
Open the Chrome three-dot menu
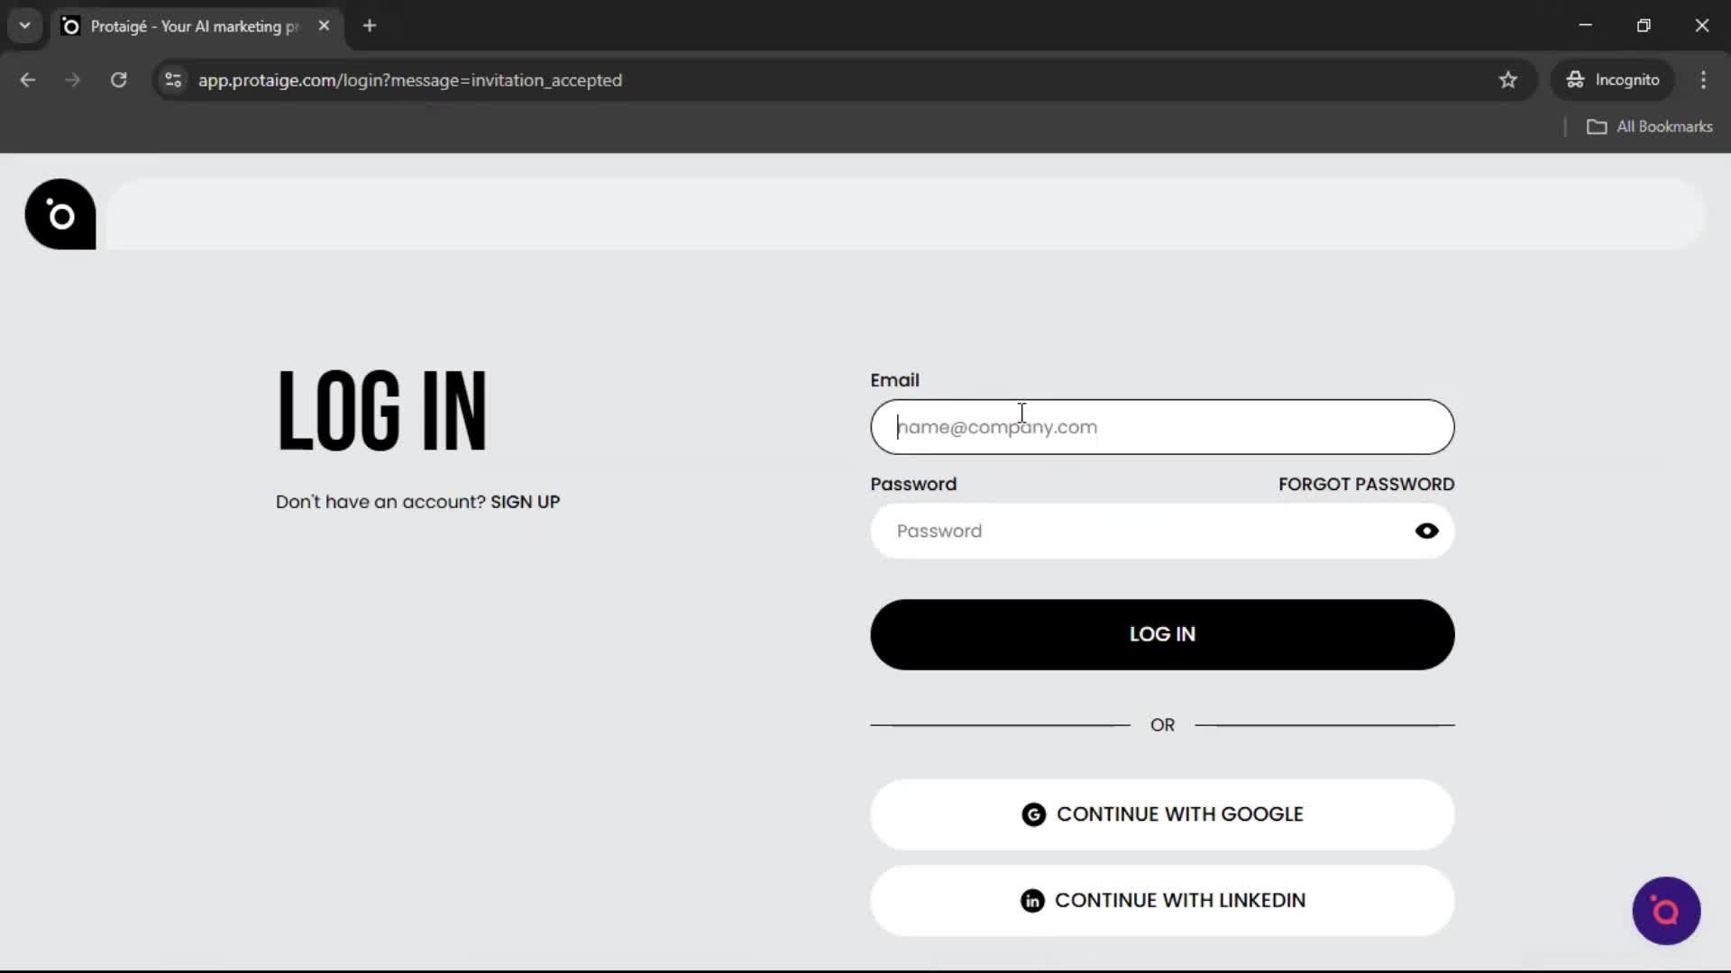[1703, 79]
